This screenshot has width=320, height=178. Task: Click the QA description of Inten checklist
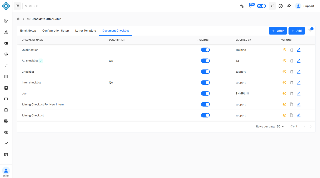(111, 83)
